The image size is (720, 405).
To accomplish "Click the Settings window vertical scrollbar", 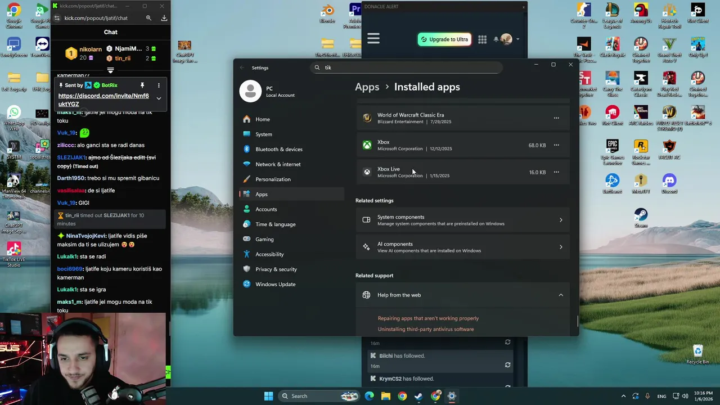I will (577, 322).
